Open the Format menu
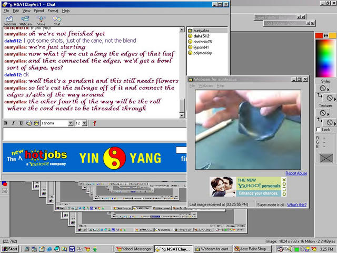The width and height of the screenshot is (337, 253). [x=53, y=11]
